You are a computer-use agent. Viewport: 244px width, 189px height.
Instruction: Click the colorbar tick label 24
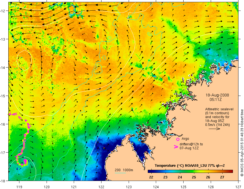(x=180, y=177)
